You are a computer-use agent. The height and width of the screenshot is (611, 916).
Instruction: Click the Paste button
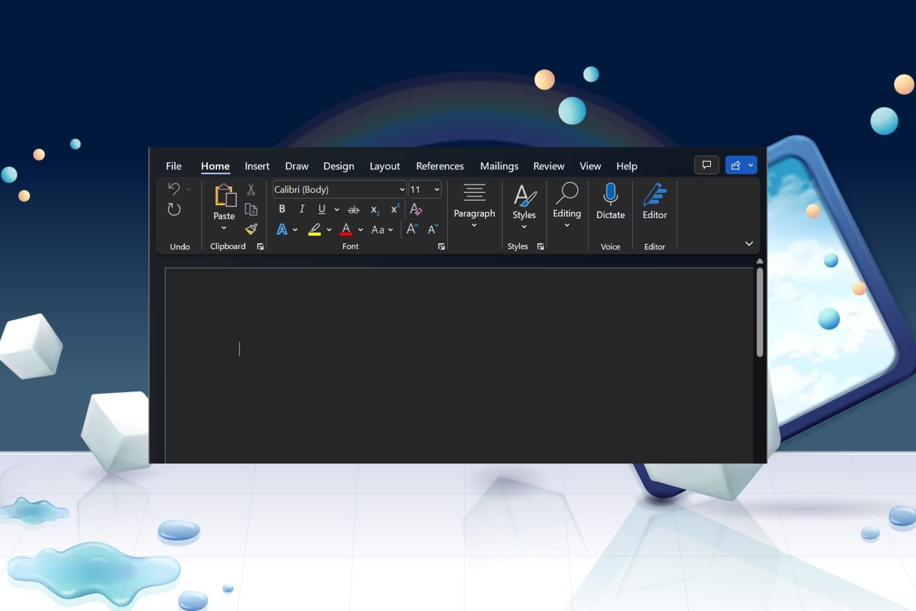(x=224, y=206)
